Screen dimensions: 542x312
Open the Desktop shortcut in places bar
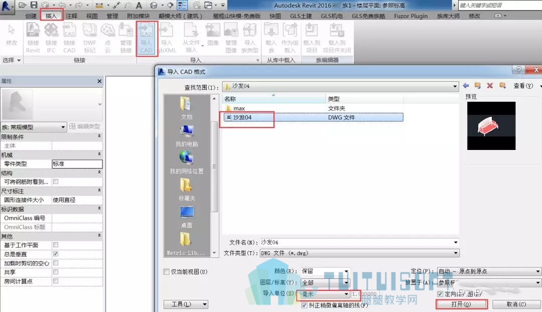[186, 217]
